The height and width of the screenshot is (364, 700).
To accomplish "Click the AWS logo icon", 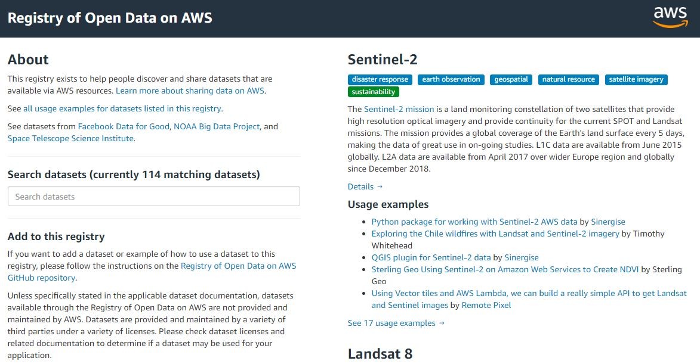I will [x=670, y=17].
